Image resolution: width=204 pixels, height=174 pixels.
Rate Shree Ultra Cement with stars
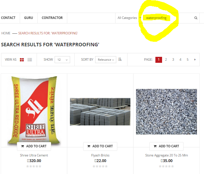tap(34, 166)
